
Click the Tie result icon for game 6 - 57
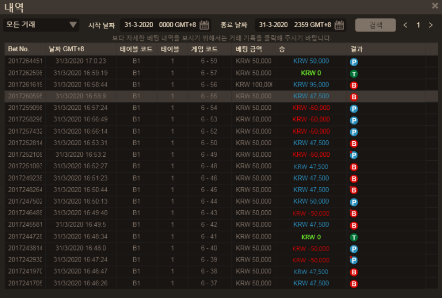click(354, 73)
